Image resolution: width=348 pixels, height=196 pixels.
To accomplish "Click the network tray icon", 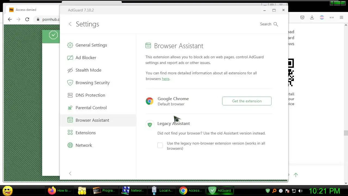I will tap(294, 191).
